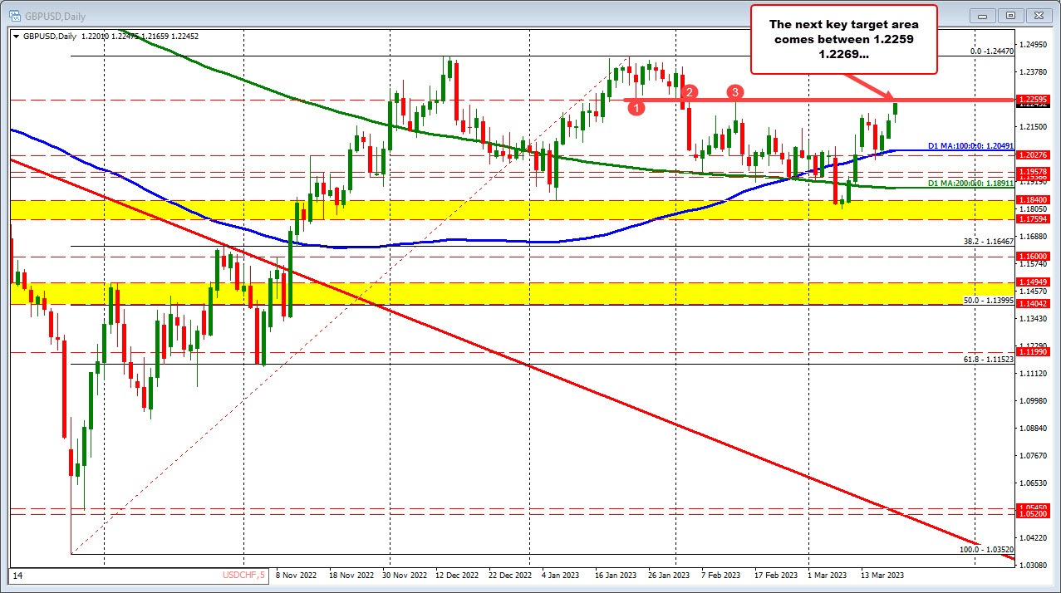Select red numbered marker 3 on the chart

[x=734, y=93]
